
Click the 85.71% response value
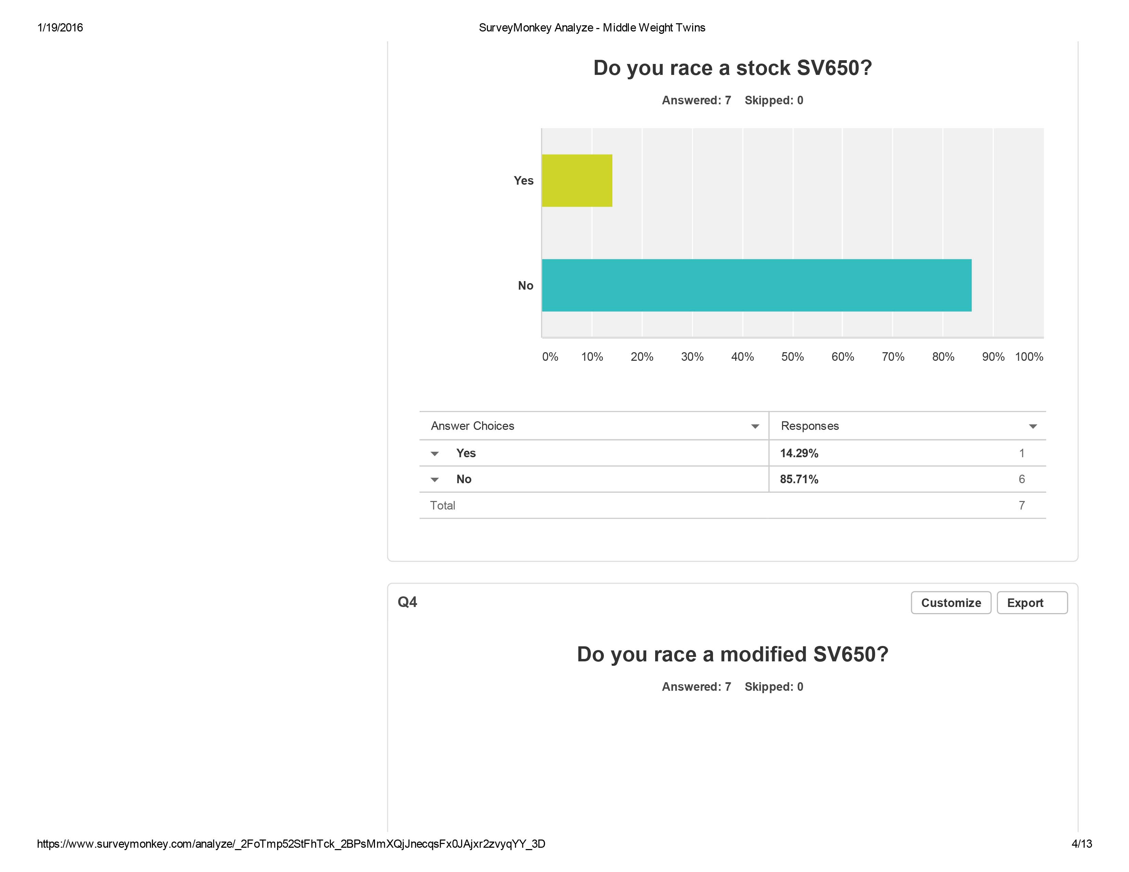[799, 479]
